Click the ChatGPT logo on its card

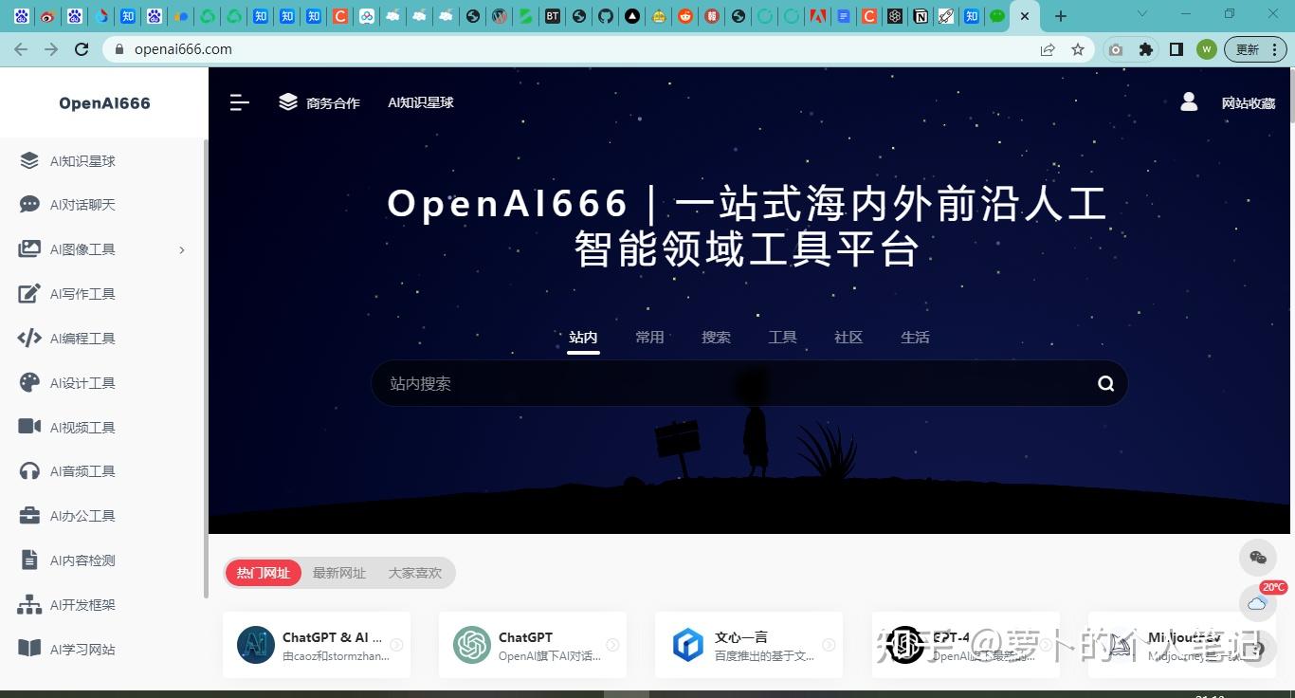471,644
